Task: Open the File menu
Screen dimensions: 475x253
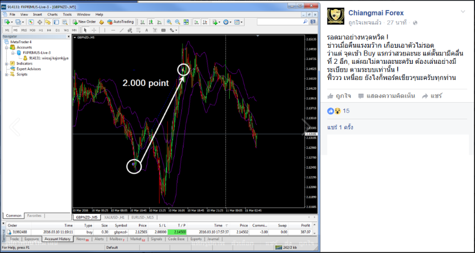Action: (x=12, y=14)
